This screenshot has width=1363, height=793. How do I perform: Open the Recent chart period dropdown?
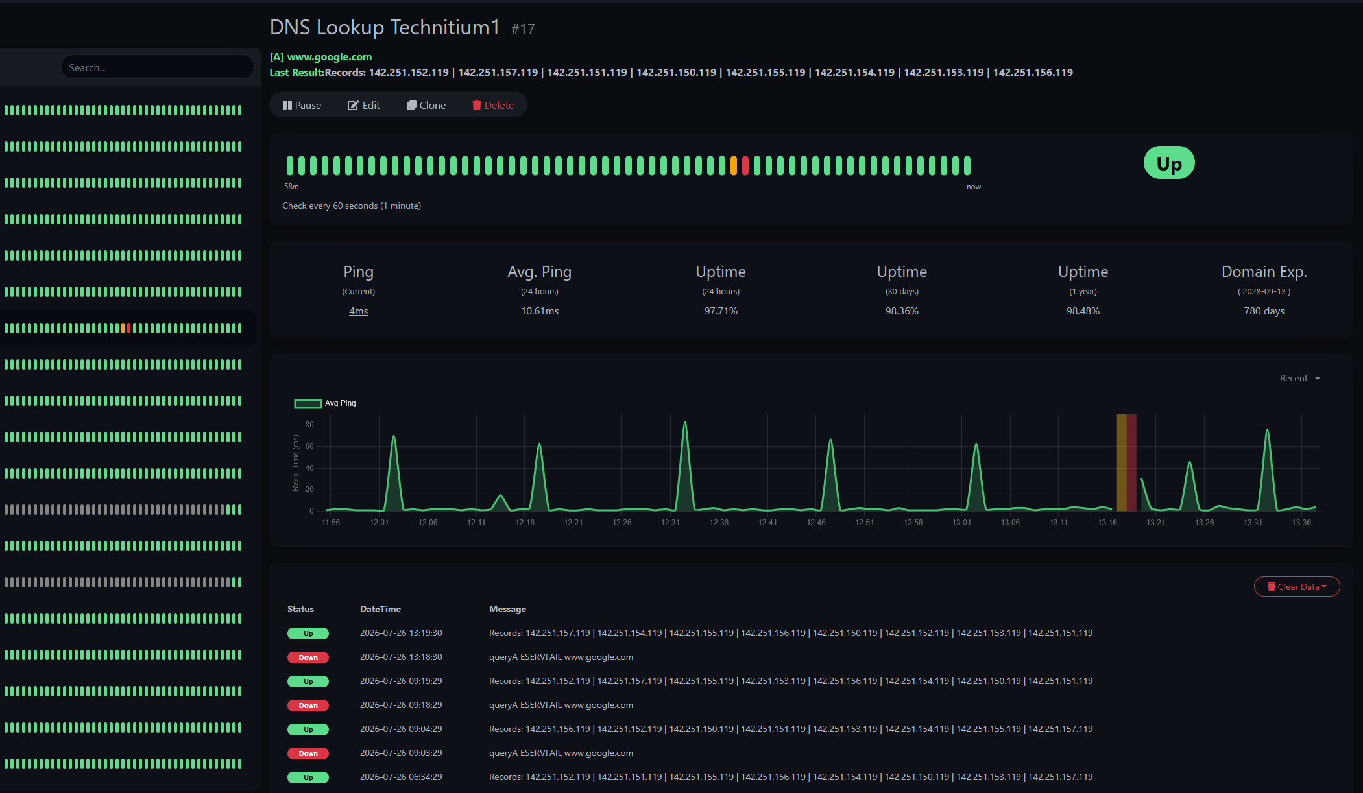[x=1299, y=378]
